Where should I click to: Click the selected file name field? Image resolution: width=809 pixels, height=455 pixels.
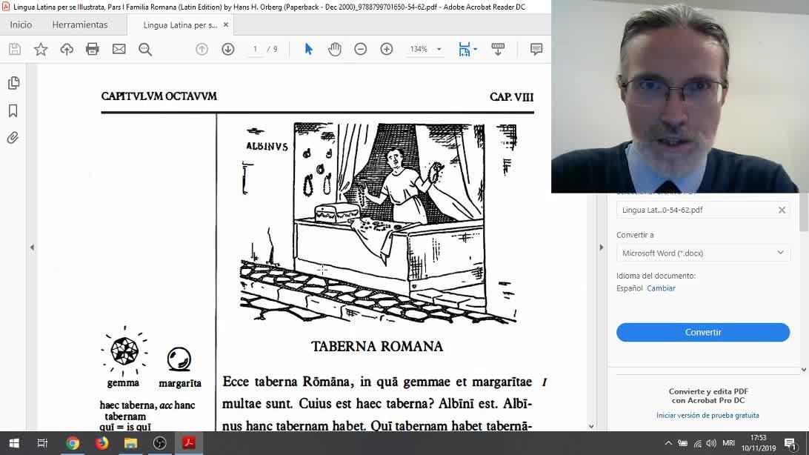(x=703, y=210)
